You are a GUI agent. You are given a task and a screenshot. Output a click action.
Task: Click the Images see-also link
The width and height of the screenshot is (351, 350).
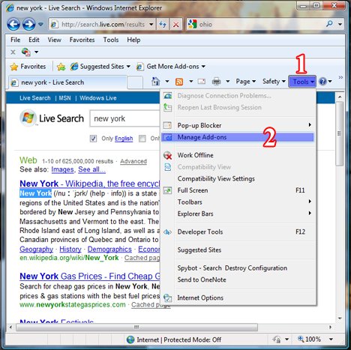[62, 169]
